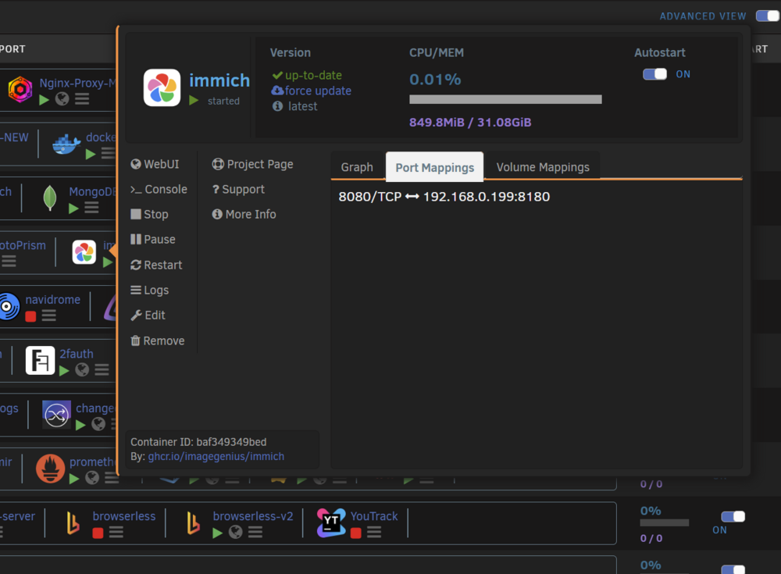Viewport: 781px width, 574px height.
Task: Open logs icon for 2fauth
Action: 102,369
